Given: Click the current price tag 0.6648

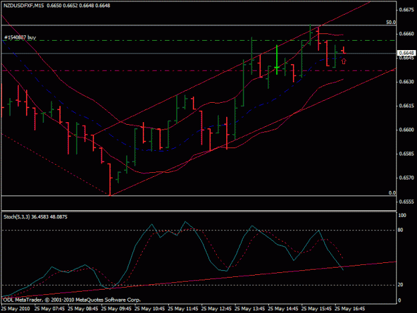Looking at the screenshot, I should click(406, 53).
